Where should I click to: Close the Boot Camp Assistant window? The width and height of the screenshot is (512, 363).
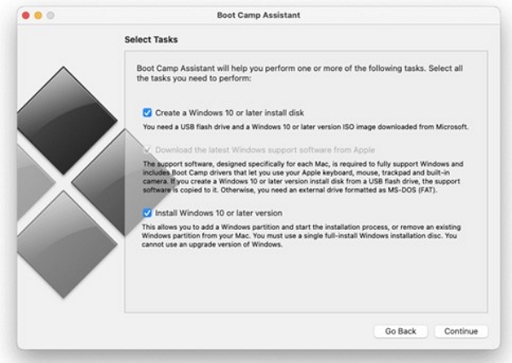[x=26, y=15]
